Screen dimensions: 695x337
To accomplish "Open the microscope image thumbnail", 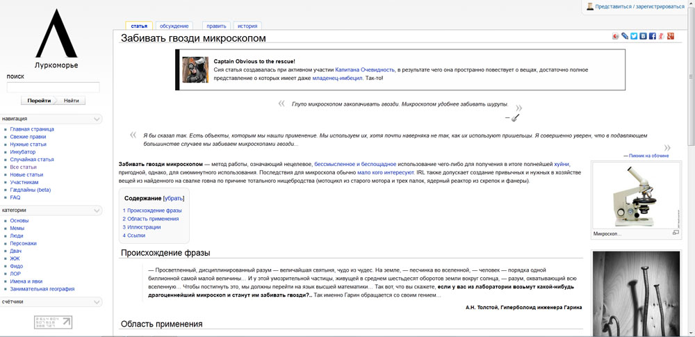I will coord(635,196).
